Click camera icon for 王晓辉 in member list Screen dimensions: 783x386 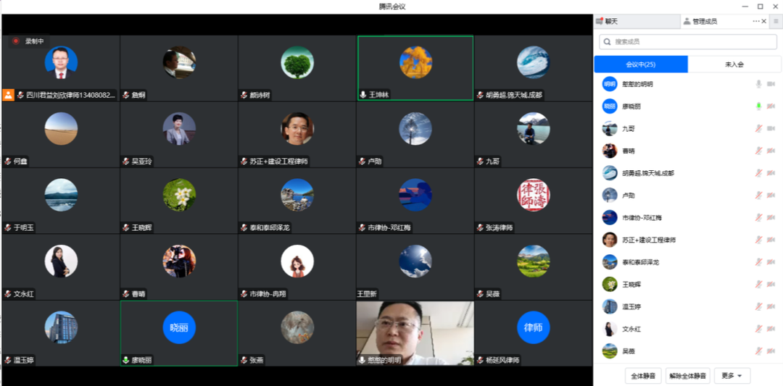(771, 285)
